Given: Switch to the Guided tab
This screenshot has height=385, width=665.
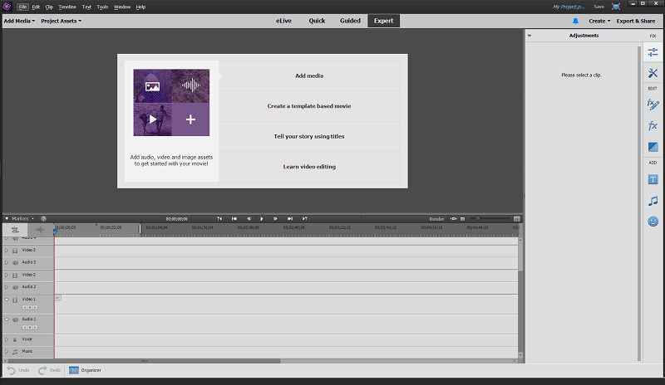Looking at the screenshot, I should pyautogui.click(x=350, y=21).
